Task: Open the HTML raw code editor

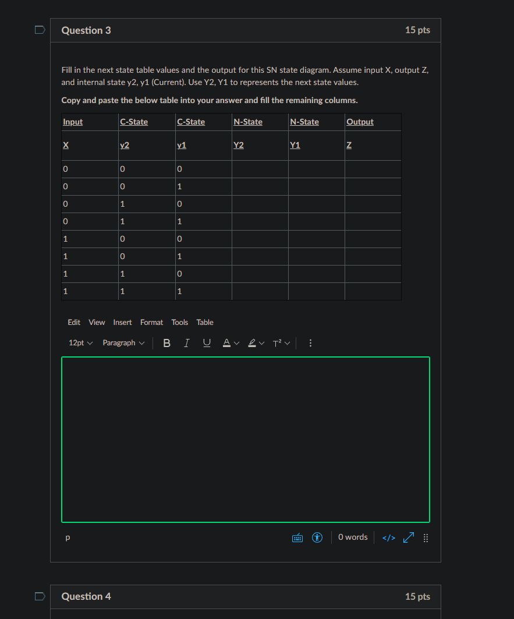Action: tap(388, 537)
